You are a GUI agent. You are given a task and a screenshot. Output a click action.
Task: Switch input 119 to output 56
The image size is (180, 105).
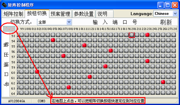click(x=126, y=51)
